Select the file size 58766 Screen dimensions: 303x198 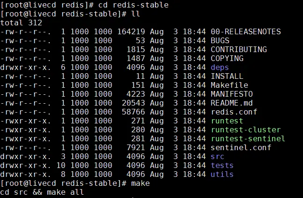(133, 112)
